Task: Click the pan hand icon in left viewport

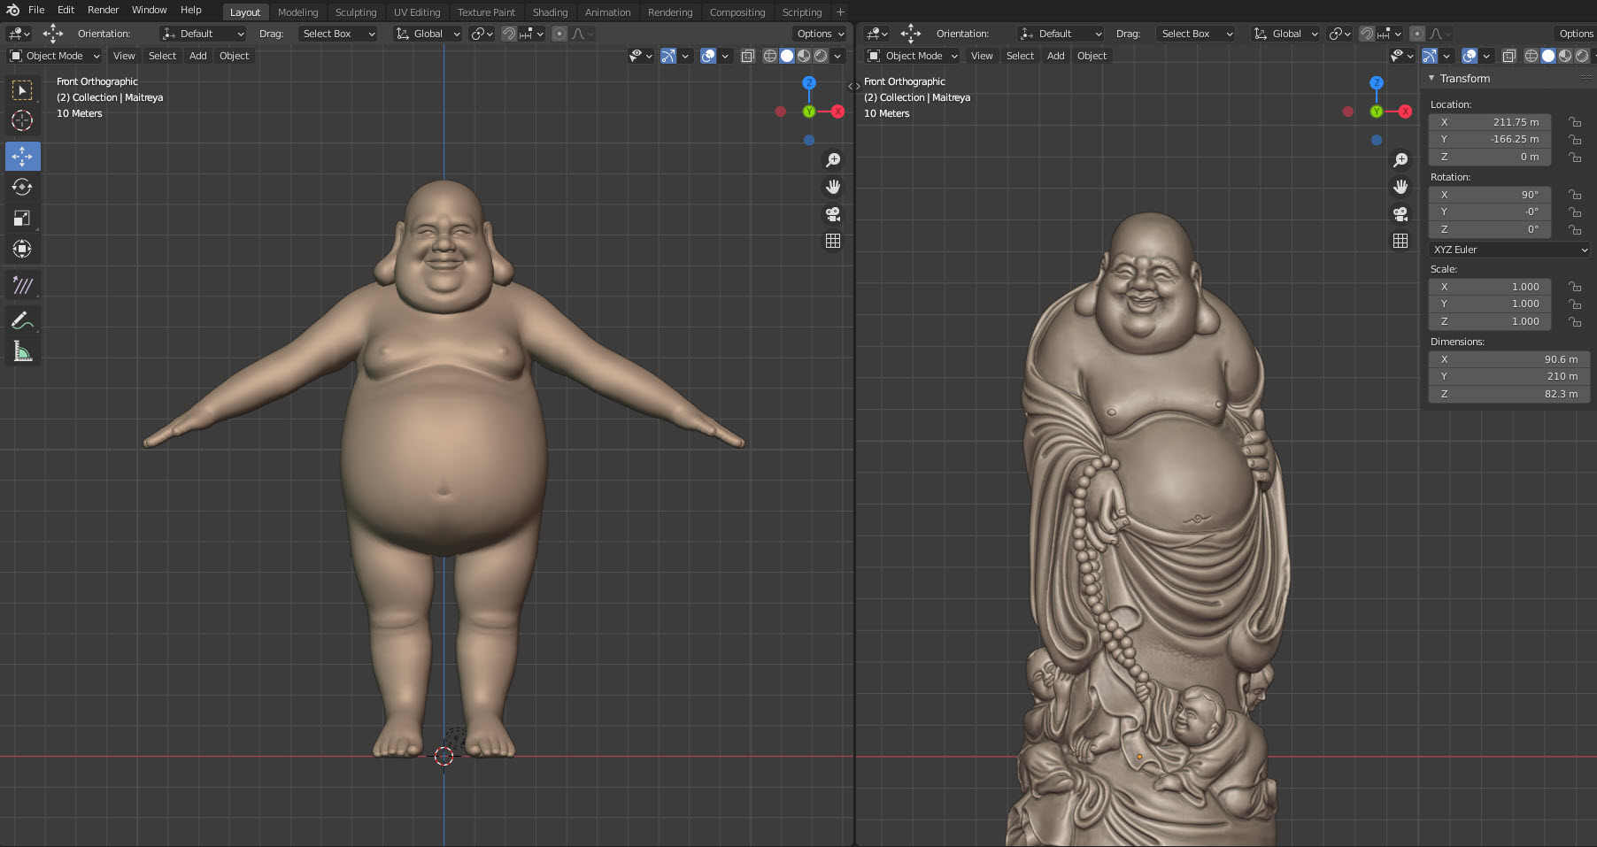Action: pyautogui.click(x=833, y=187)
